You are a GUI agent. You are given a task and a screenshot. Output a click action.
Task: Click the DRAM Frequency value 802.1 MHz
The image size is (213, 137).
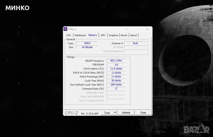[x=116, y=61]
